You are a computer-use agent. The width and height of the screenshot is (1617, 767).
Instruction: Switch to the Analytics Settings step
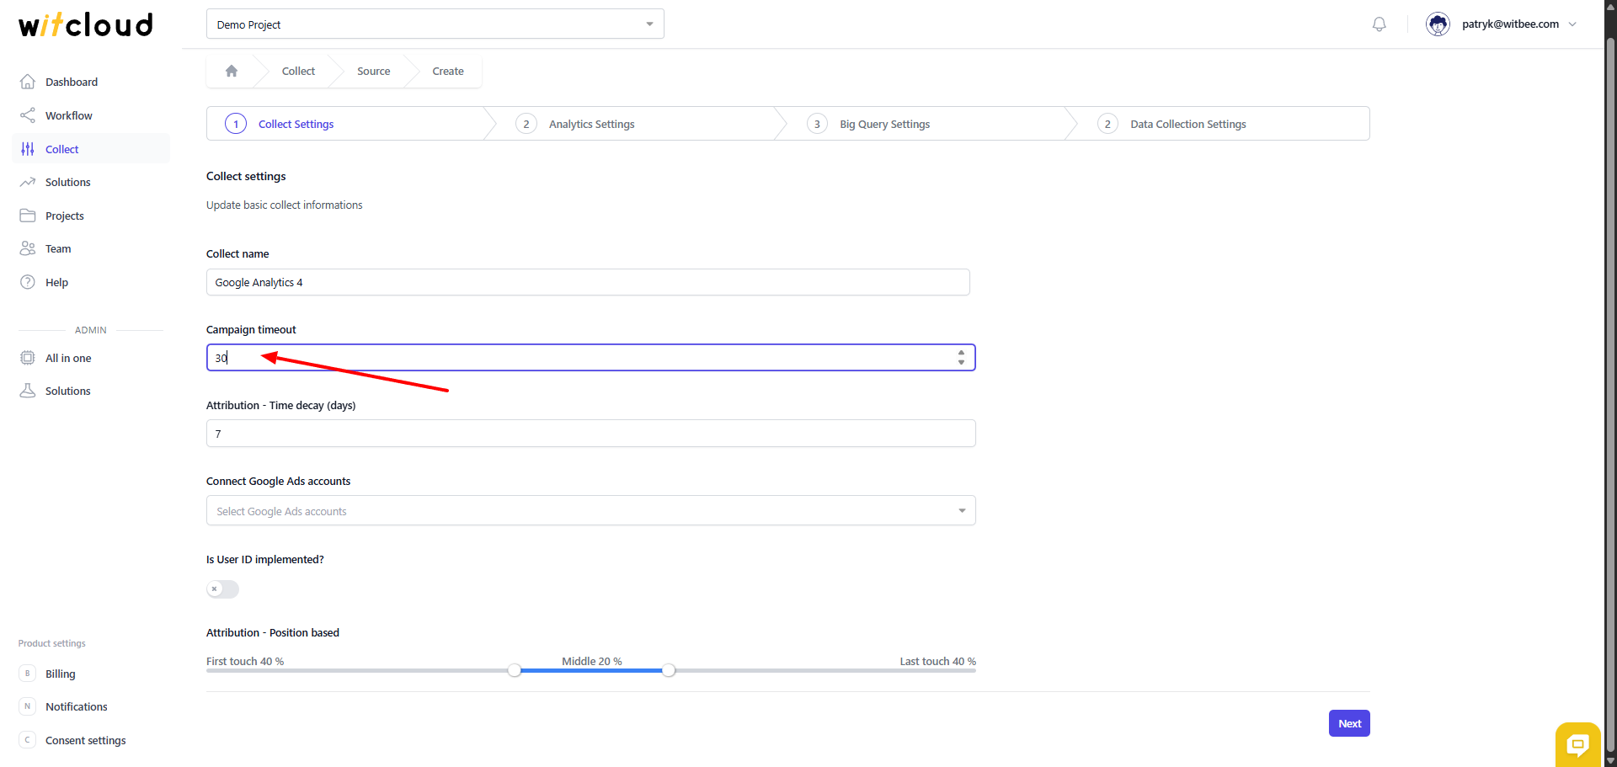[591, 125]
